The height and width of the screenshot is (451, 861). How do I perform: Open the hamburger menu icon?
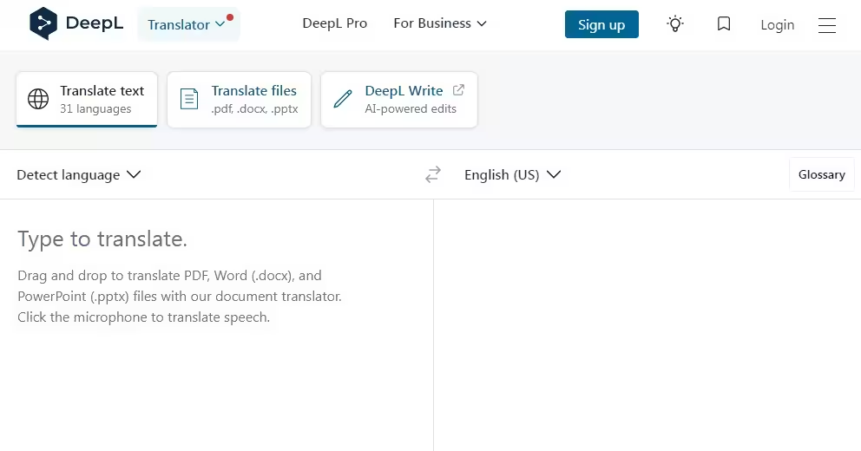[x=827, y=25]
